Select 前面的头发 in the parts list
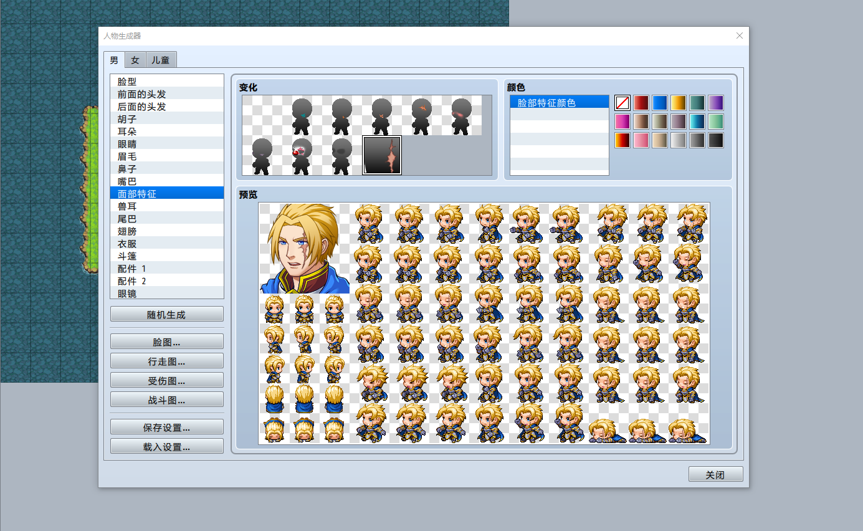863x531 pixels. (167, 93)
